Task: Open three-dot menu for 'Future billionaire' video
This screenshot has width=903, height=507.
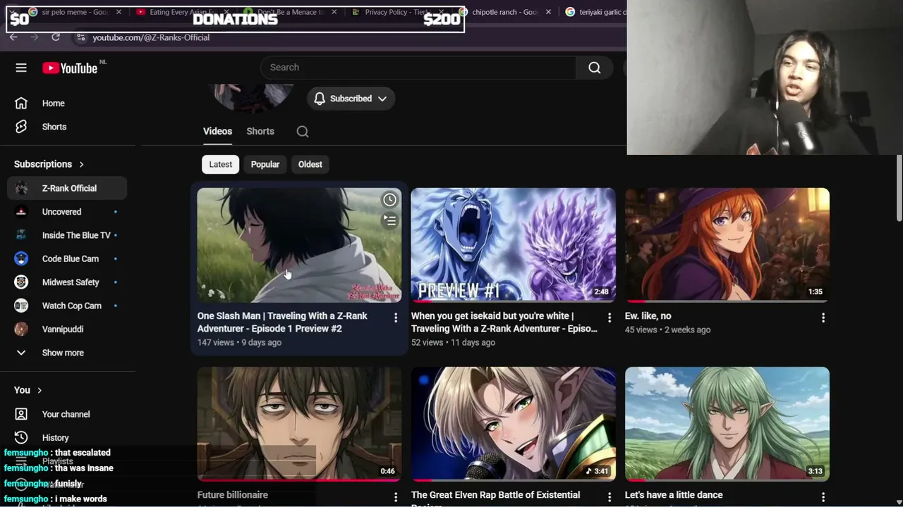Action: [x=396, y=497]
